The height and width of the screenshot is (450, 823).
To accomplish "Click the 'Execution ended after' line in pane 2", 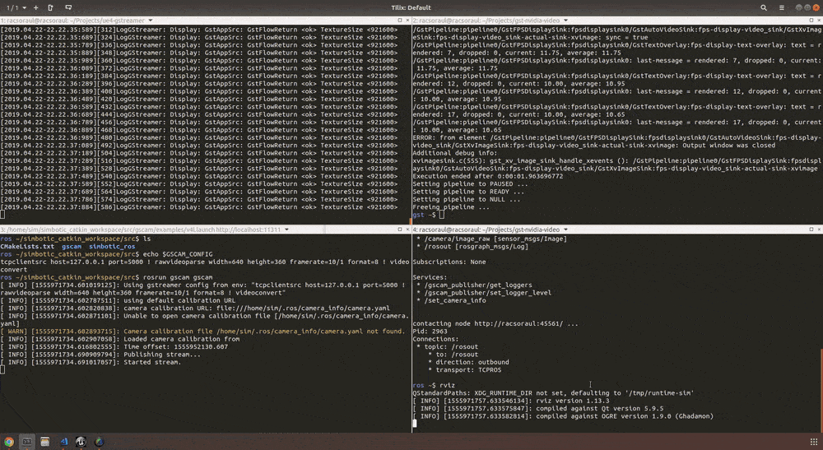I will click(x=487, y=176).
